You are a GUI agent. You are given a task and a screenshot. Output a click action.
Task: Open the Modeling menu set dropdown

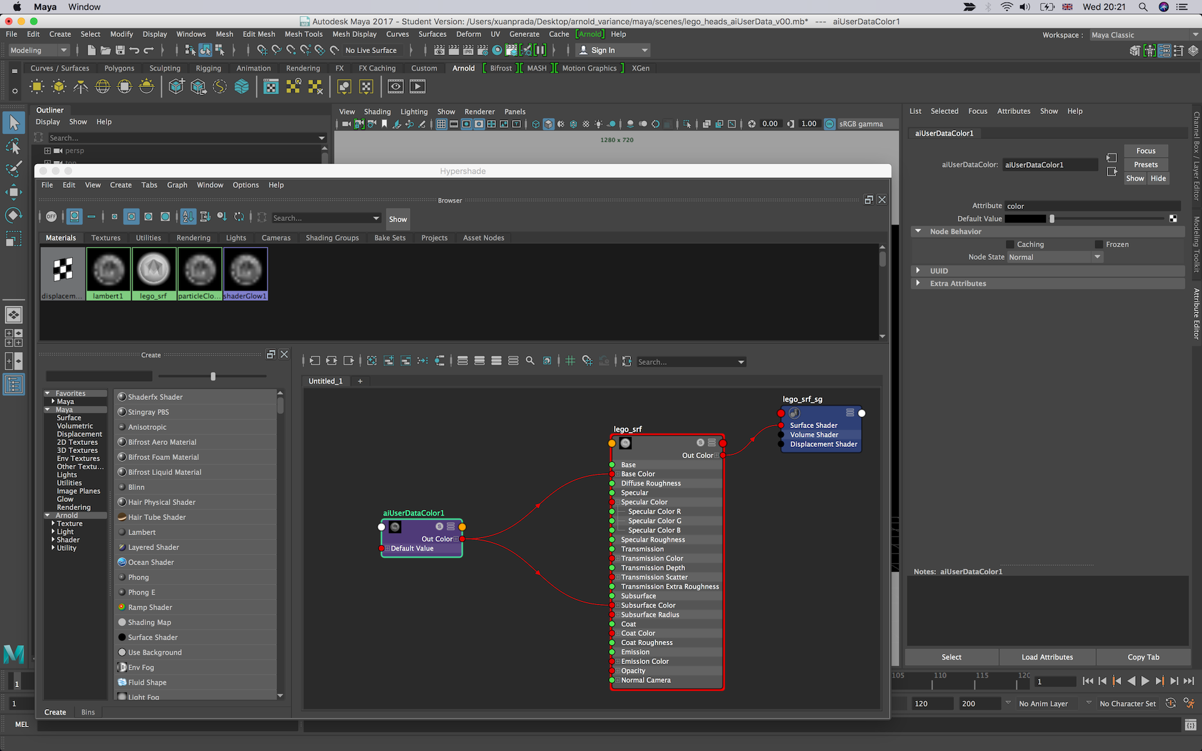pyautogui.click(x=39, y=50)
